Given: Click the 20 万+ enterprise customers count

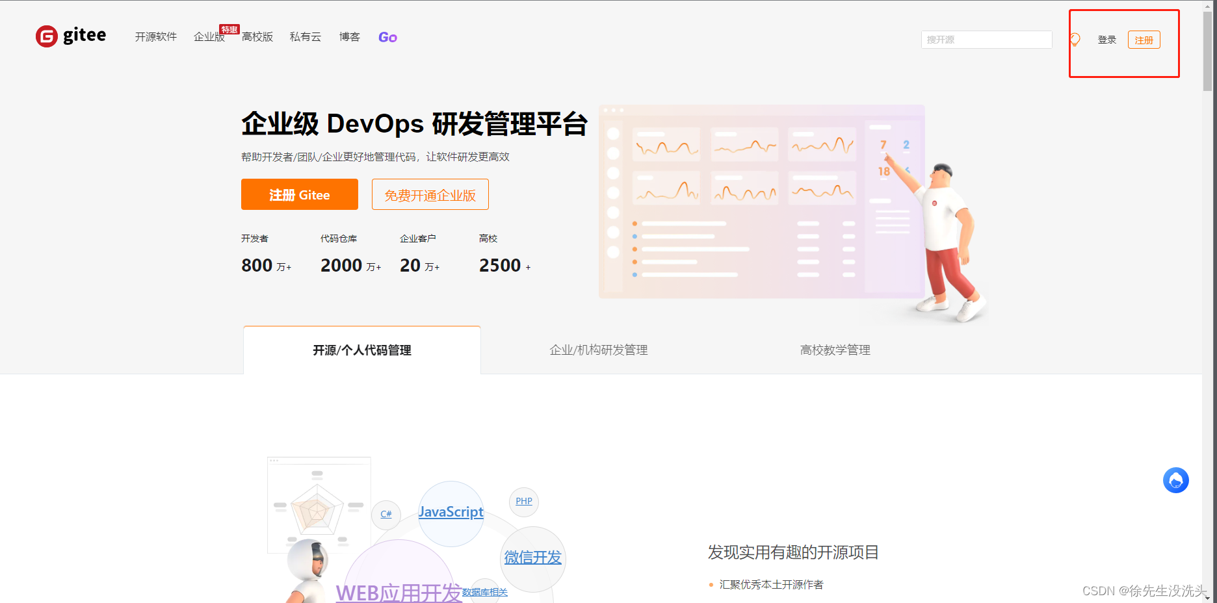Looking at the screenshot, I should click(420, 265).
